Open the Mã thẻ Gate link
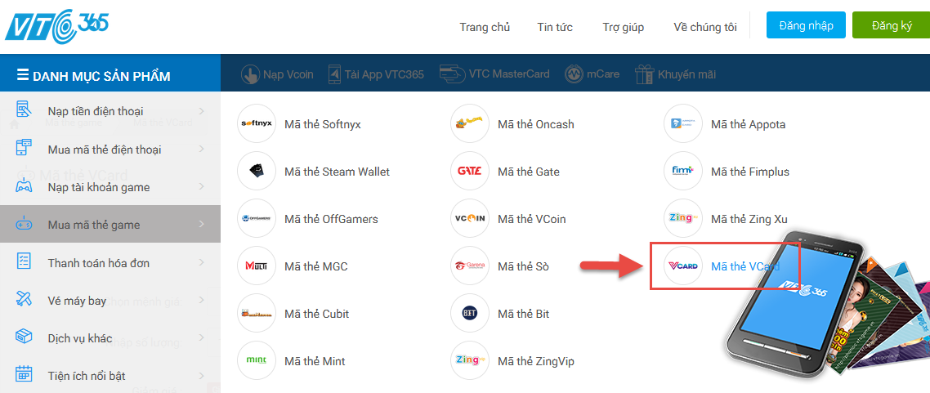 (x=529, y=172)
